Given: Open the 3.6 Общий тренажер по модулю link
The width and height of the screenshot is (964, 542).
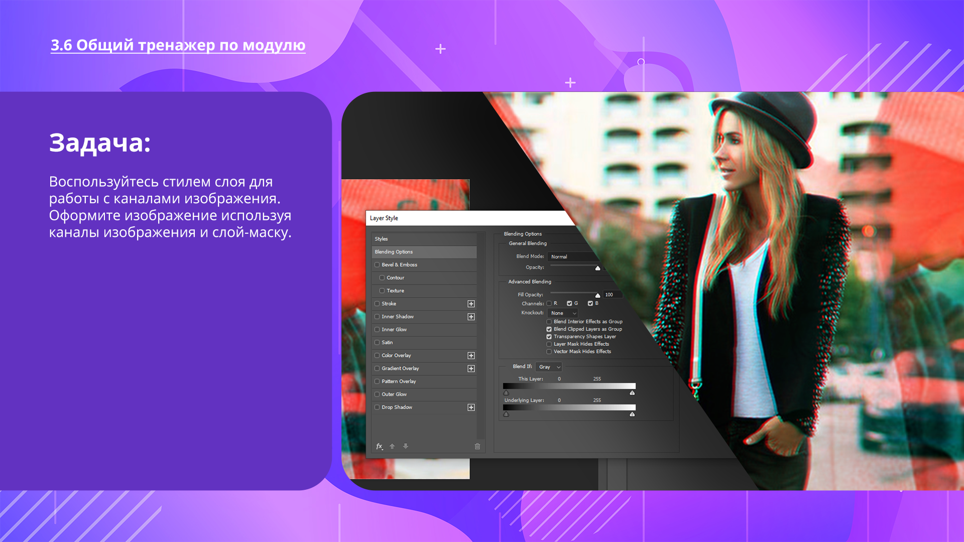Looking at the screenshot, I should pos(178,45).
